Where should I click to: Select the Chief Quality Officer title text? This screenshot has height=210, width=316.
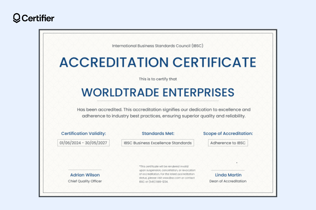85,181
